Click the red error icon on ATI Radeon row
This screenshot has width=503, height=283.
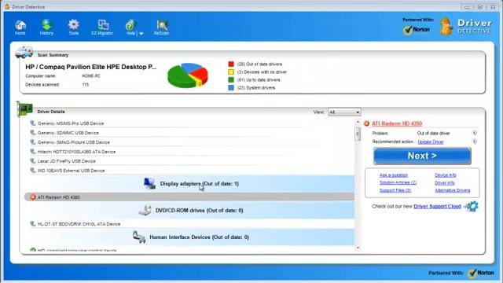33,197
